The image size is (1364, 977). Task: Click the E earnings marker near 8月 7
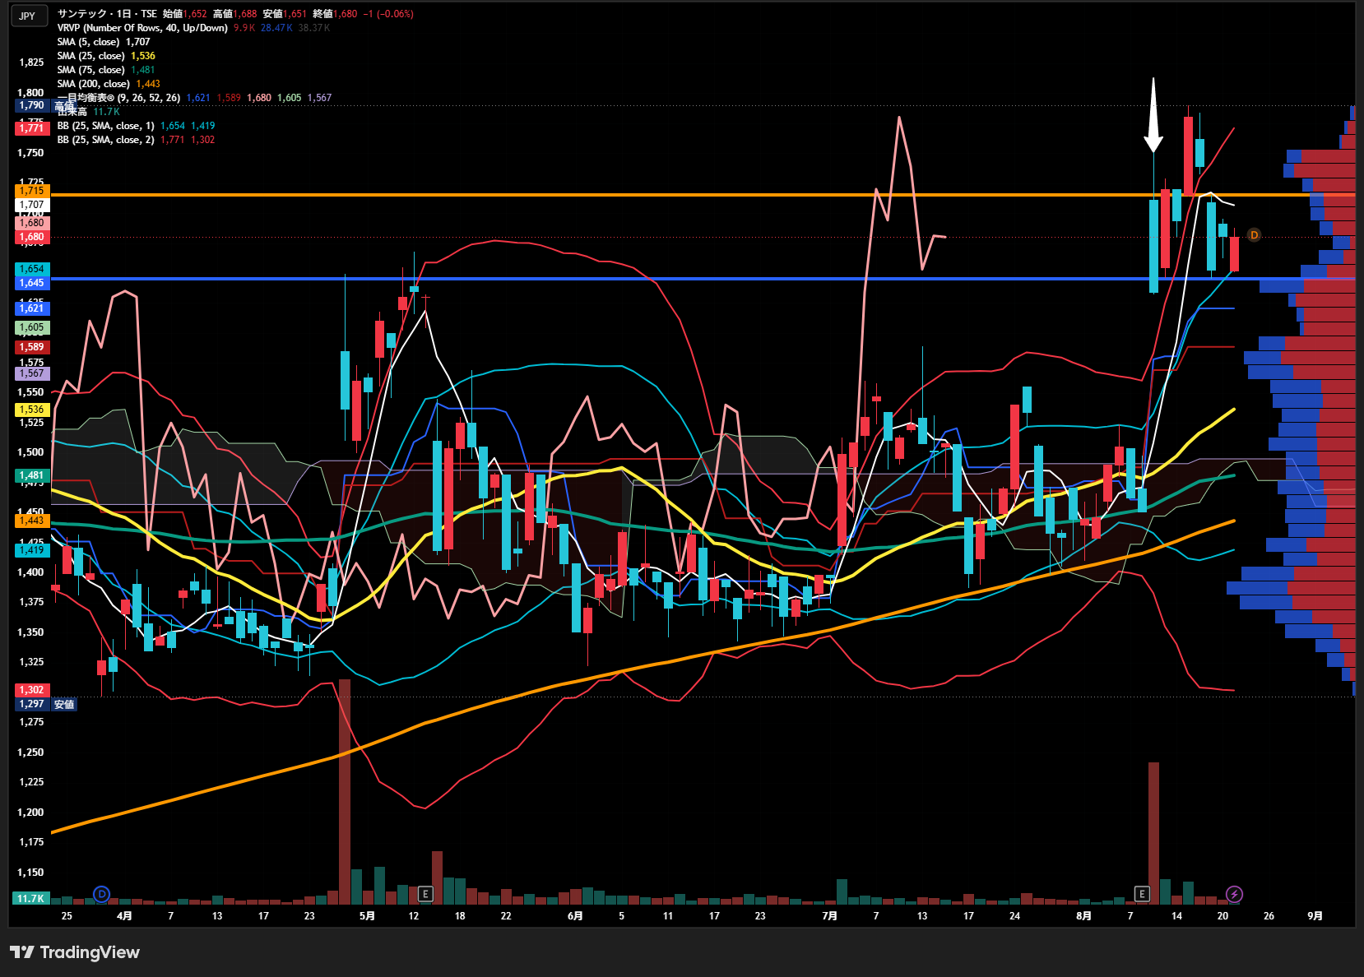pos(1142,893)
